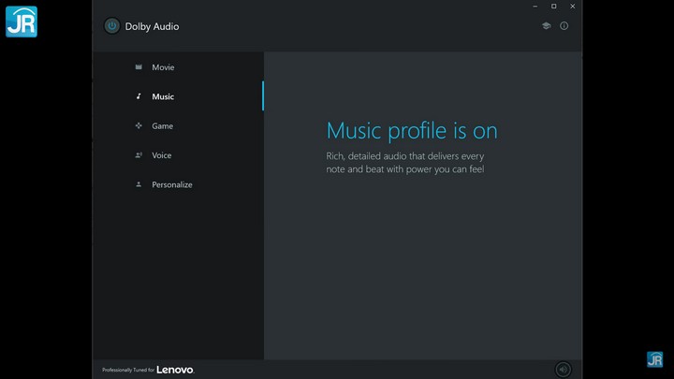This screenshot has height=379, width=674.
Task: Click the speaker icon in bottom bar
Action: click(x=563, y=370)
